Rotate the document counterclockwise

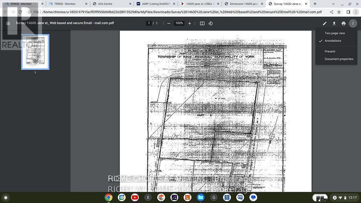pyautogui.click(x=211, y=23)
